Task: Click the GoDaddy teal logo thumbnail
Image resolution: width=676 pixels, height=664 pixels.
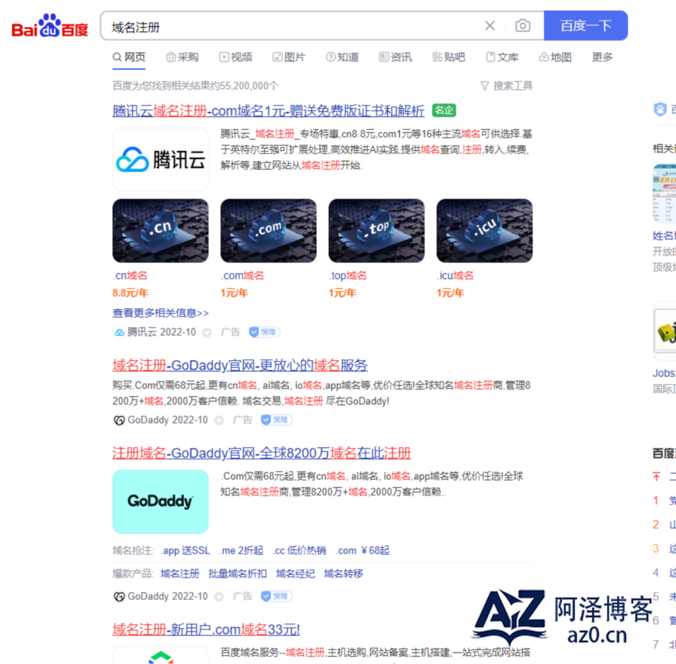Action: tap(160, 502)
